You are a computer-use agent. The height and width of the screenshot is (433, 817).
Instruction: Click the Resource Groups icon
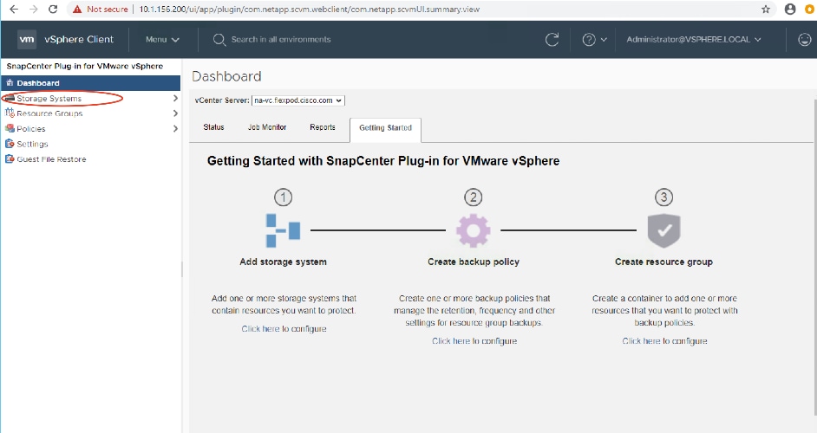click(x=10, y=113)
